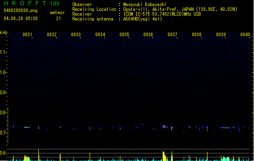Click the wide yellow intensity peak before 0837

tap(164, 156)
